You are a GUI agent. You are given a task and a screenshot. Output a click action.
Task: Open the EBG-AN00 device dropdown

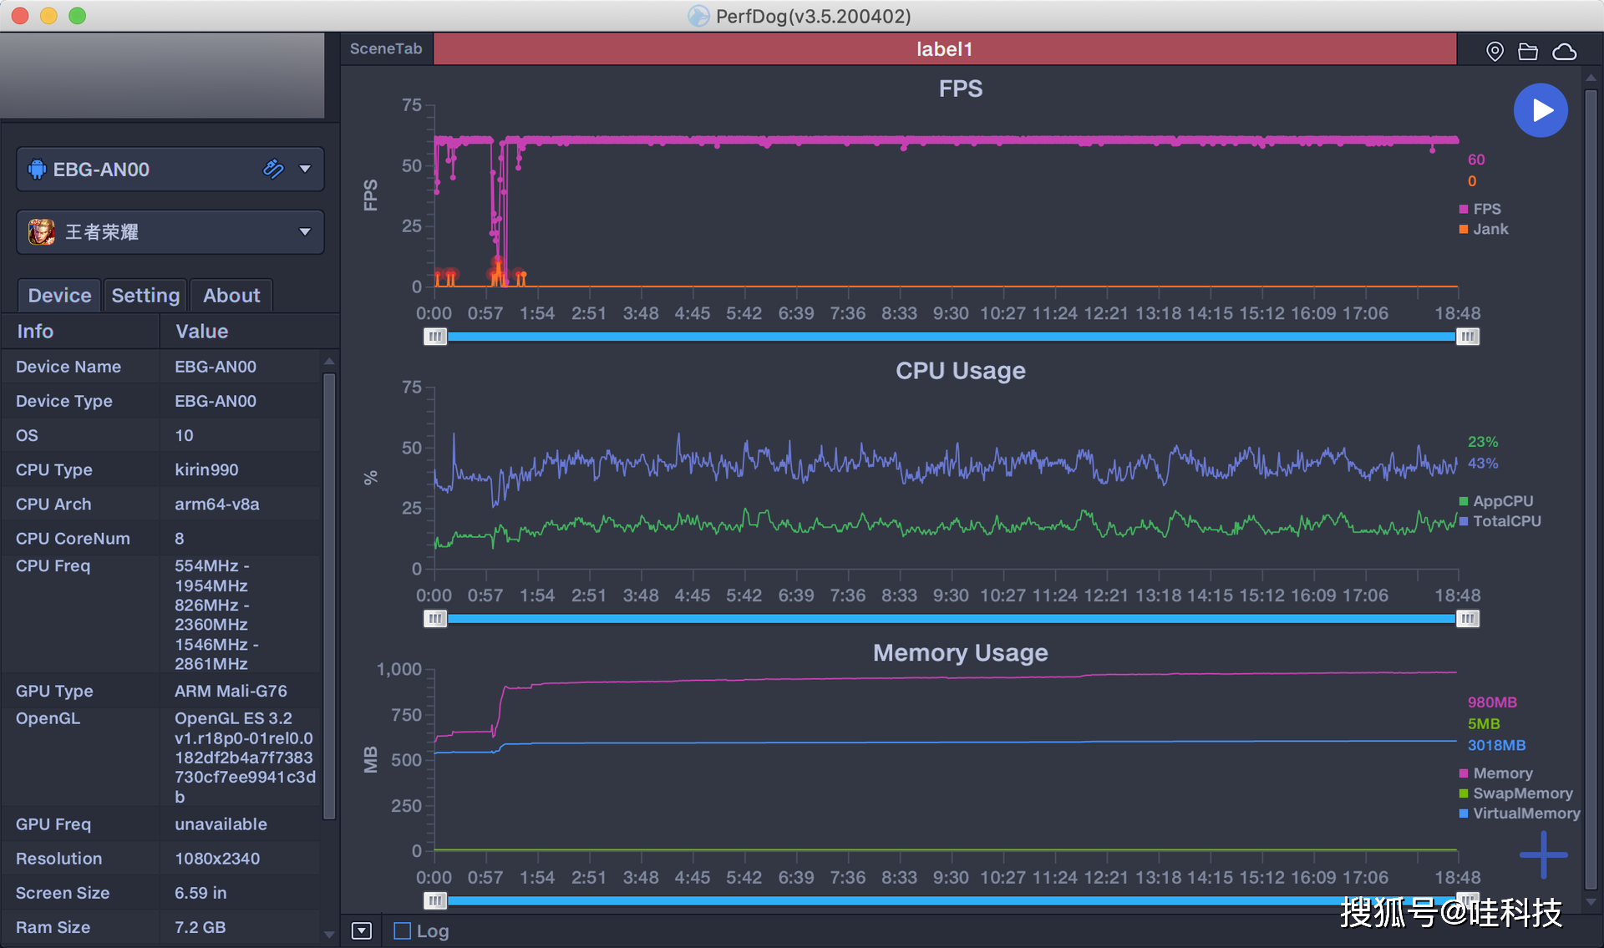point(305,169)
